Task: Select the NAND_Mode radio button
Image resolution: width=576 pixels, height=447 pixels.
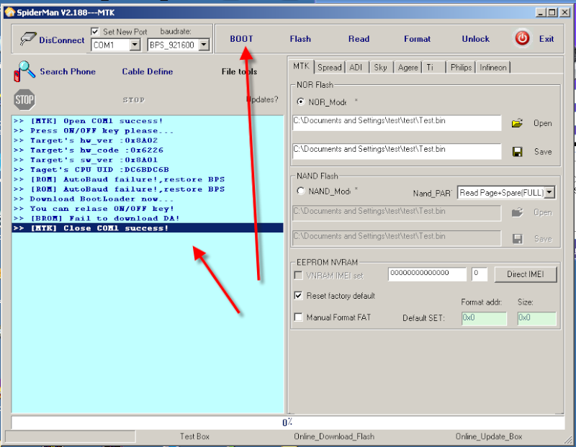Action: click(x=301, y=191)
